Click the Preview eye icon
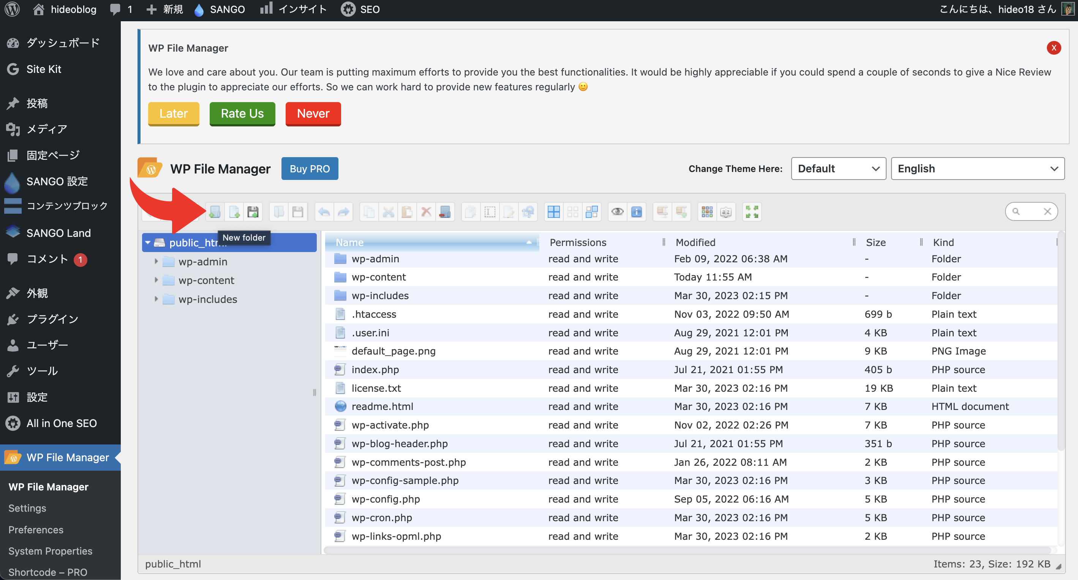The height and width of the screenshot is (580, 1078). [x=618, y=212]
